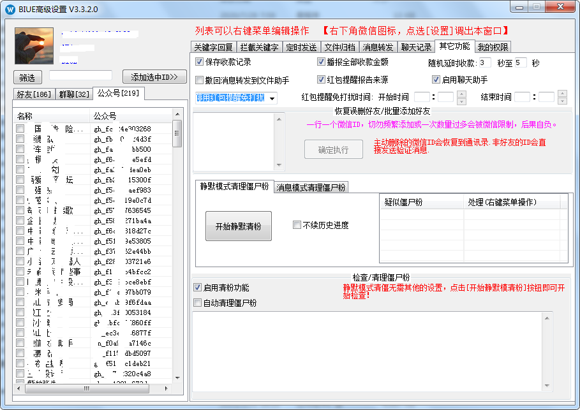Screen dimensions: 580x410
Task: Open the 聊天记录 tab
Action: (x=416, y=47)
